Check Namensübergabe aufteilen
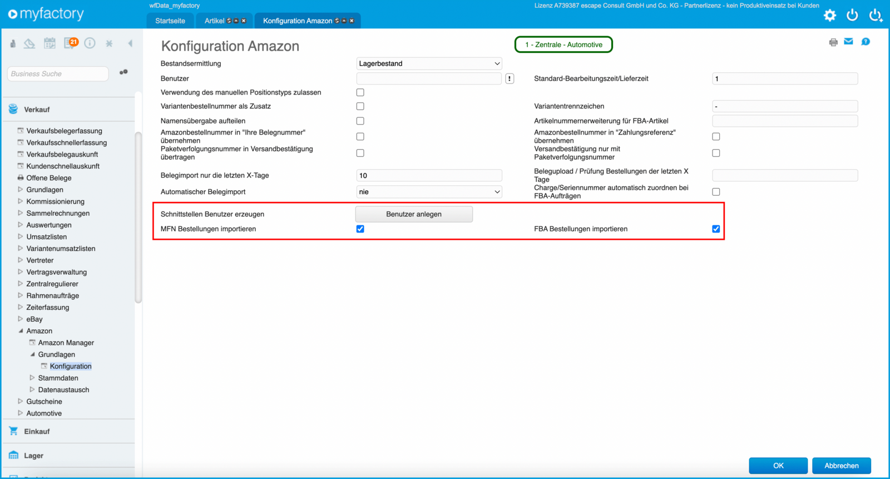 coord(360,121)
